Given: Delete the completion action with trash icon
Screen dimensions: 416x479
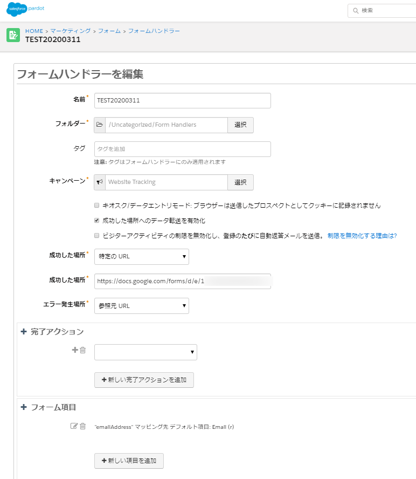Looking at the screenshot, I should coord(83,350).
